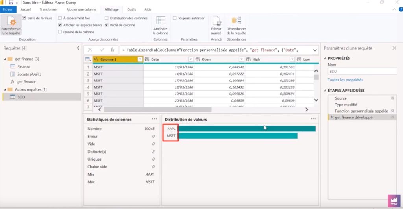Switch to Accueil tab
This screenshot has width=403, height=209.
[26, 9]
